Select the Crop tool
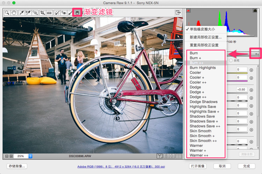Viewport: 262px width, 174px height. tap(42, 13)
